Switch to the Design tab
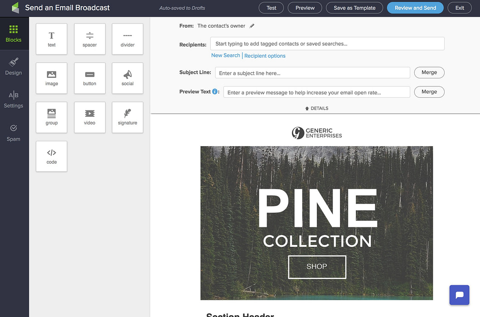 coord(14,66)
